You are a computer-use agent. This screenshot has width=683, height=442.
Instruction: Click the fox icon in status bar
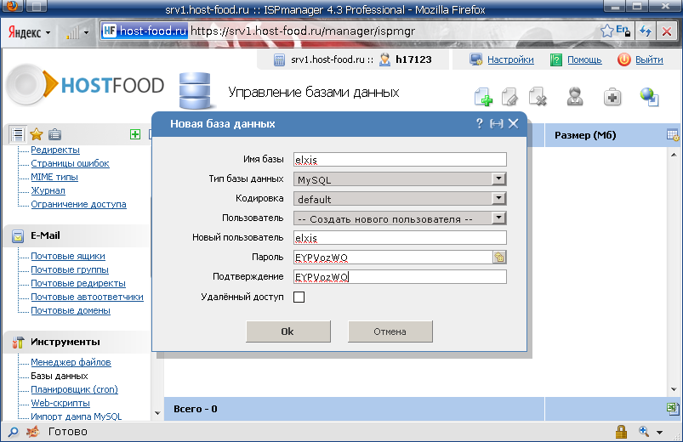(x=32, y=432)
